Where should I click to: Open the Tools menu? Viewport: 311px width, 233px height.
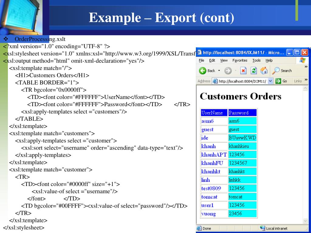click(256, 60)
